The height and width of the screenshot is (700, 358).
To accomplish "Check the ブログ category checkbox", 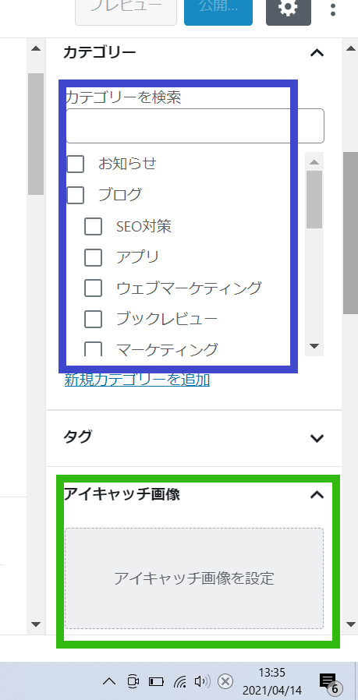I will [75, 195].
